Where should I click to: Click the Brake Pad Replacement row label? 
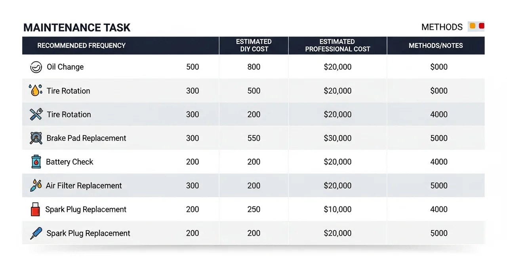pos(86,138)
